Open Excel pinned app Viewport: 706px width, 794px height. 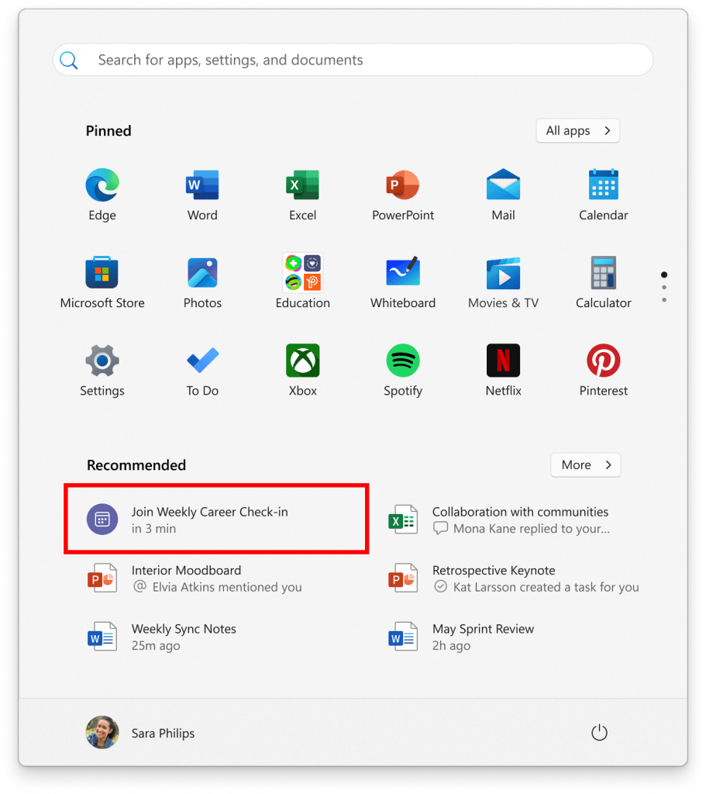coord(303,195)
